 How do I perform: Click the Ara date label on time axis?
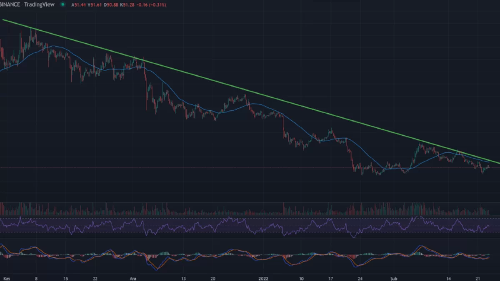[x=133, y=278]
